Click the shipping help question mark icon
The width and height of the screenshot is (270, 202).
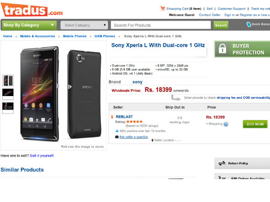coord(226,124)
